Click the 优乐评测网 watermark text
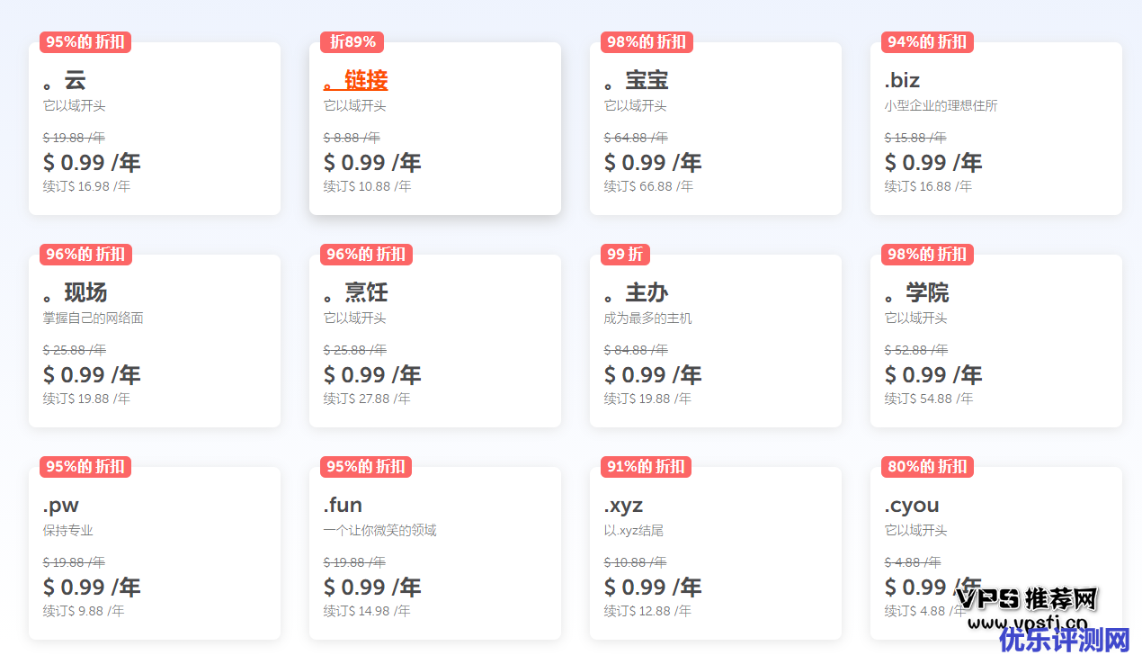The width and height of the screenshot is (1142, 664). [x=1065, y=641]
